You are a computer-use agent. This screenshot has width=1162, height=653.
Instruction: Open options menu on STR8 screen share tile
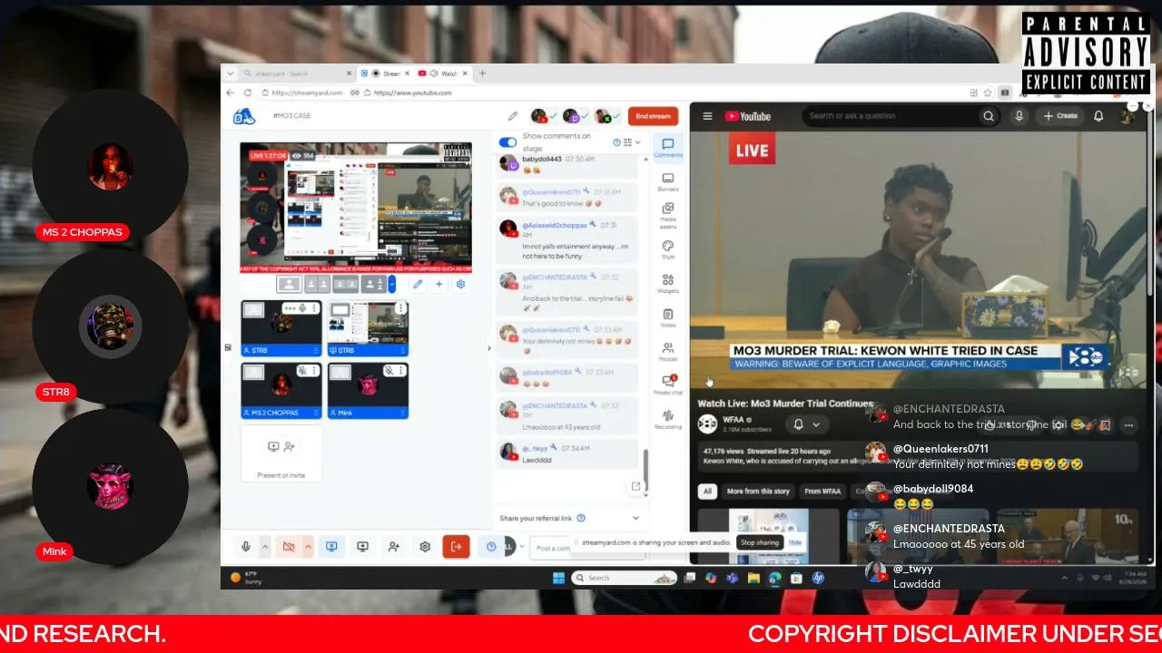tap(401, 308)
